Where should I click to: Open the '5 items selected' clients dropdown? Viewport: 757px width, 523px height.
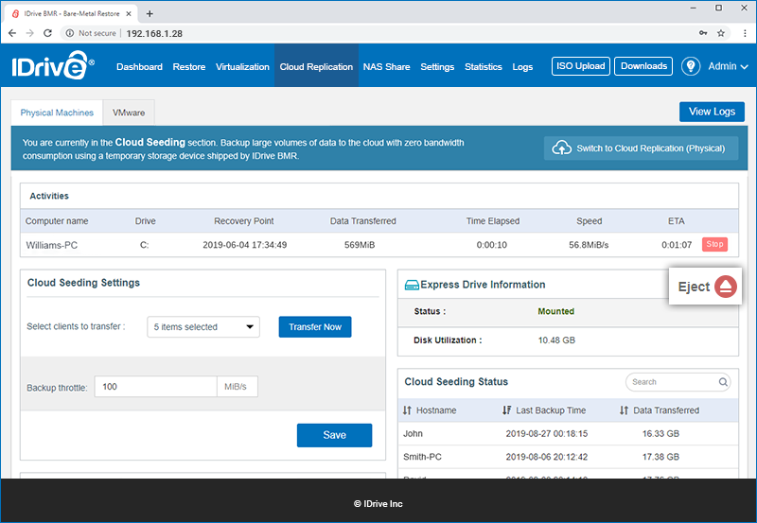tap(203, 327)
